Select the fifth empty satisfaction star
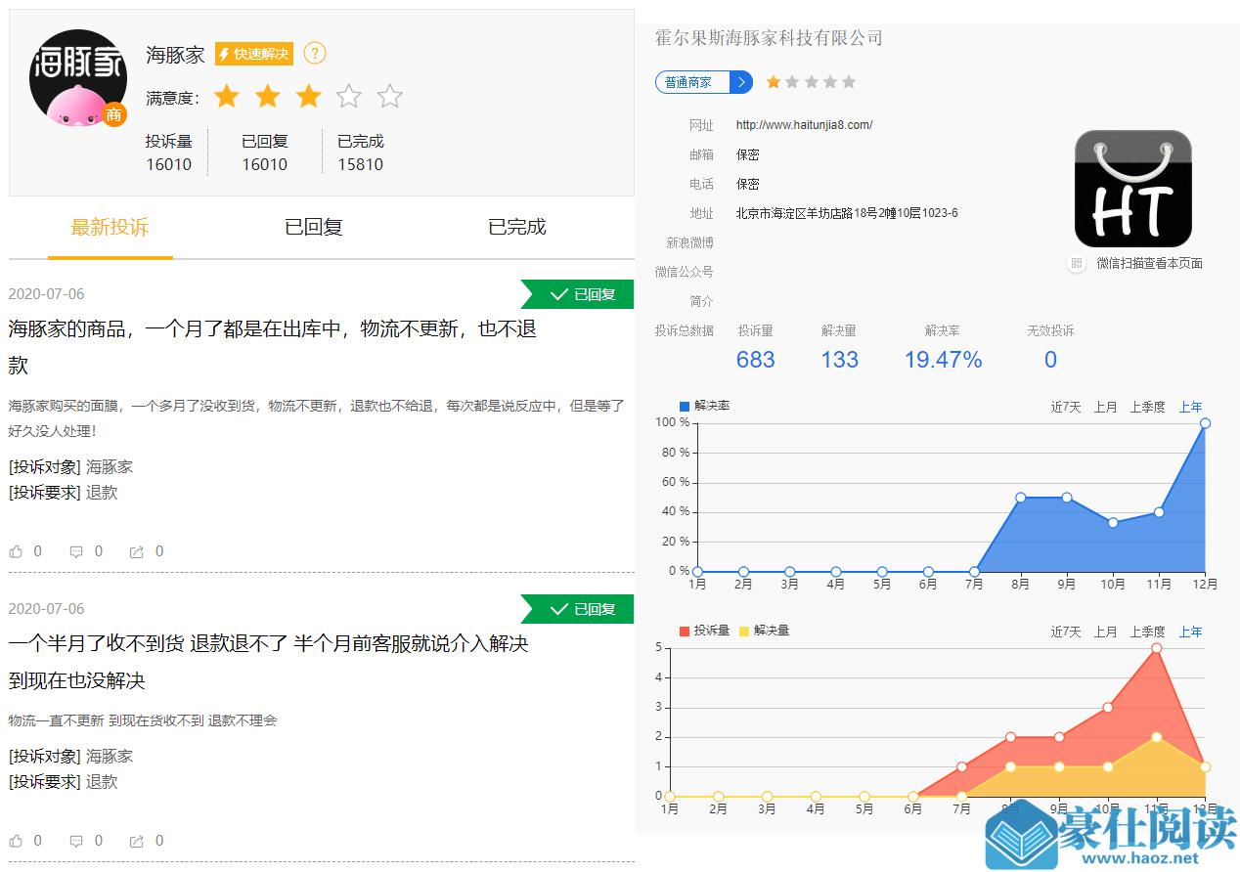Image resolution: width=1240 pixels, height=872 pixels. (x=390, y=96)
